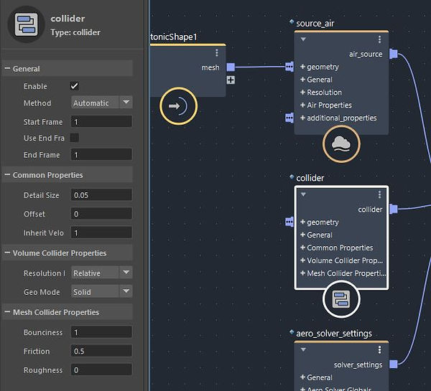Click the Friction field showing 0.5
Viewport: 431px width, 391px height.
pos(101,351)
